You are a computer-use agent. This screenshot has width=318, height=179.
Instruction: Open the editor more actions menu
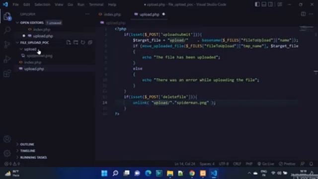tap(311, 14)
